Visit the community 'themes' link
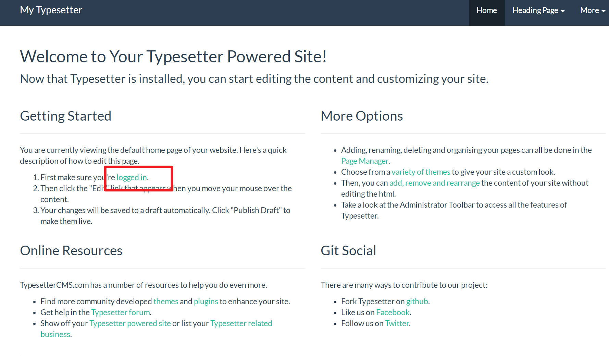This screenshot has height=358, width=609. pyautogui.click(x=166, y=301)
